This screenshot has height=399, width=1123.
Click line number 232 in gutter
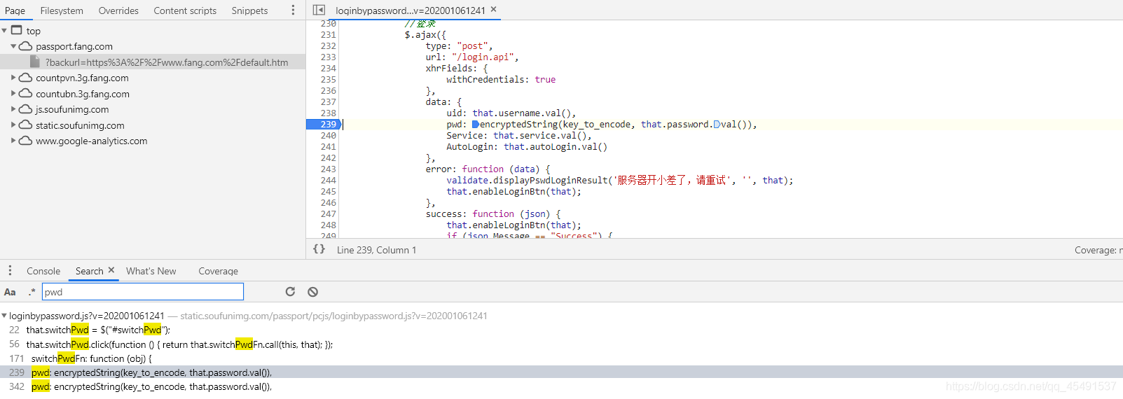328,45
